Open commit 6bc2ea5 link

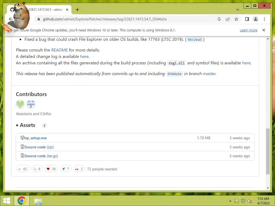(x=195, y=40)
